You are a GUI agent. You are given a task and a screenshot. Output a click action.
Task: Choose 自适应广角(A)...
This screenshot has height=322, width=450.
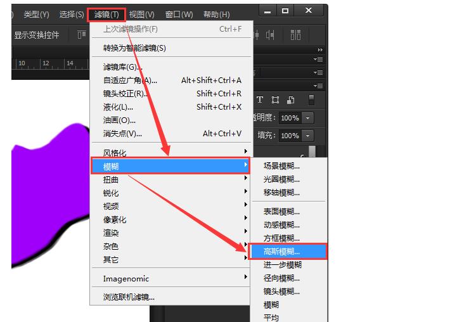click(170, 80)
